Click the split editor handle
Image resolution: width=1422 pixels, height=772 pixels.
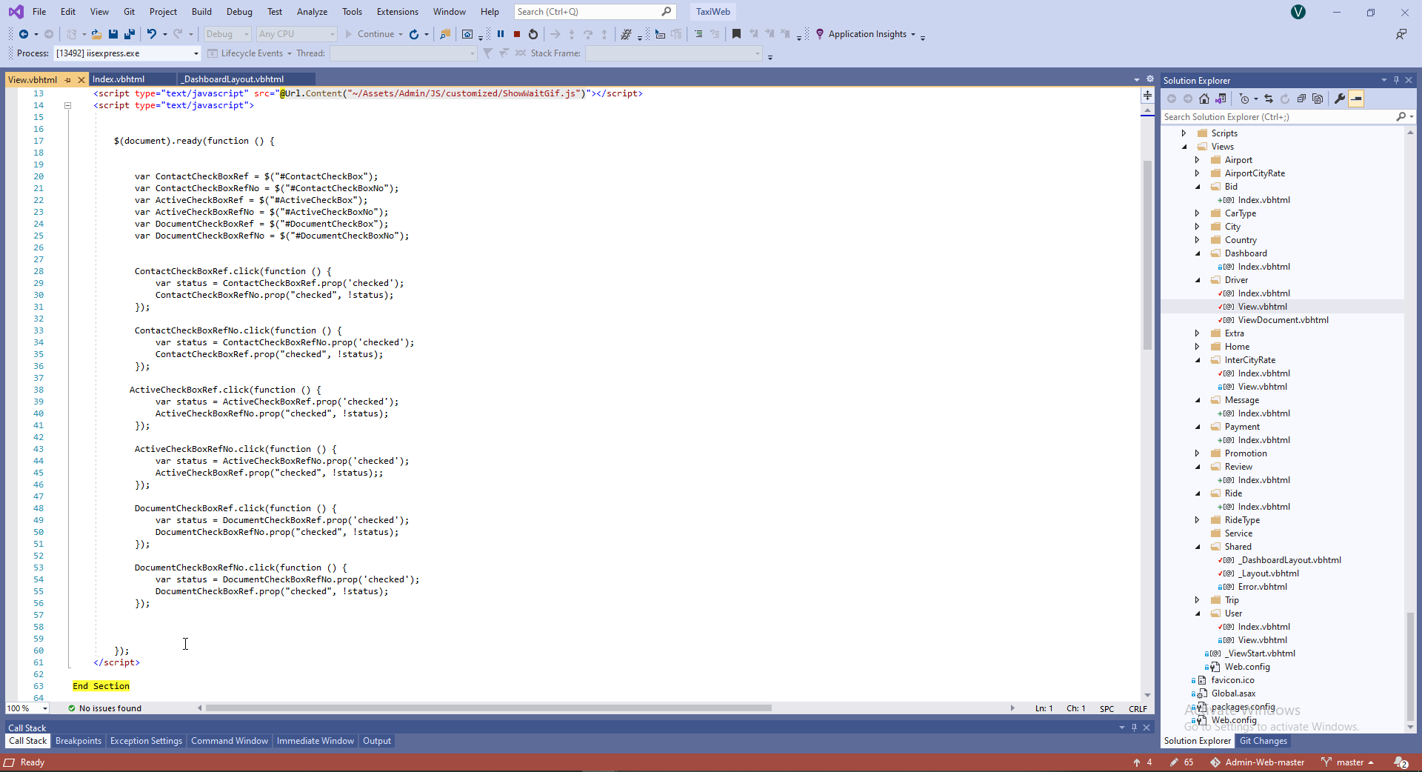tap(1147, 95)
